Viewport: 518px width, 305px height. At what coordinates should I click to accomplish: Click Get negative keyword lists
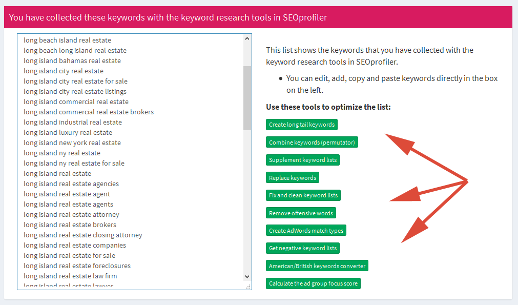click(302, 248)
